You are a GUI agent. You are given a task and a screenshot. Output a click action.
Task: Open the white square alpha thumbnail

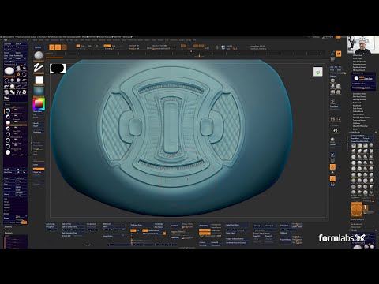[39, 80]
